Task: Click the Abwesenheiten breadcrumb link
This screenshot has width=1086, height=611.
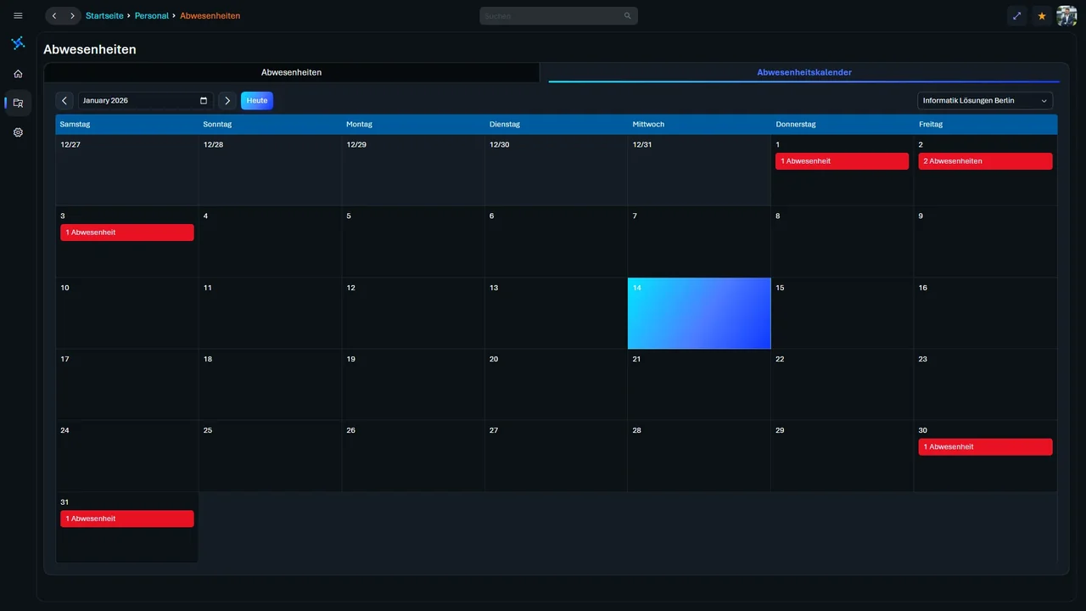Action: tap(210, 16)
